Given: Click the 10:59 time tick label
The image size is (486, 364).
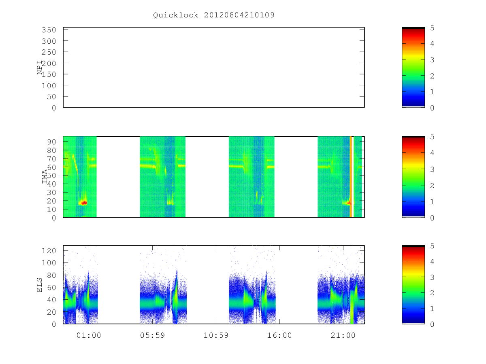Looking at the screenshot, I should (x=216, y=335).
